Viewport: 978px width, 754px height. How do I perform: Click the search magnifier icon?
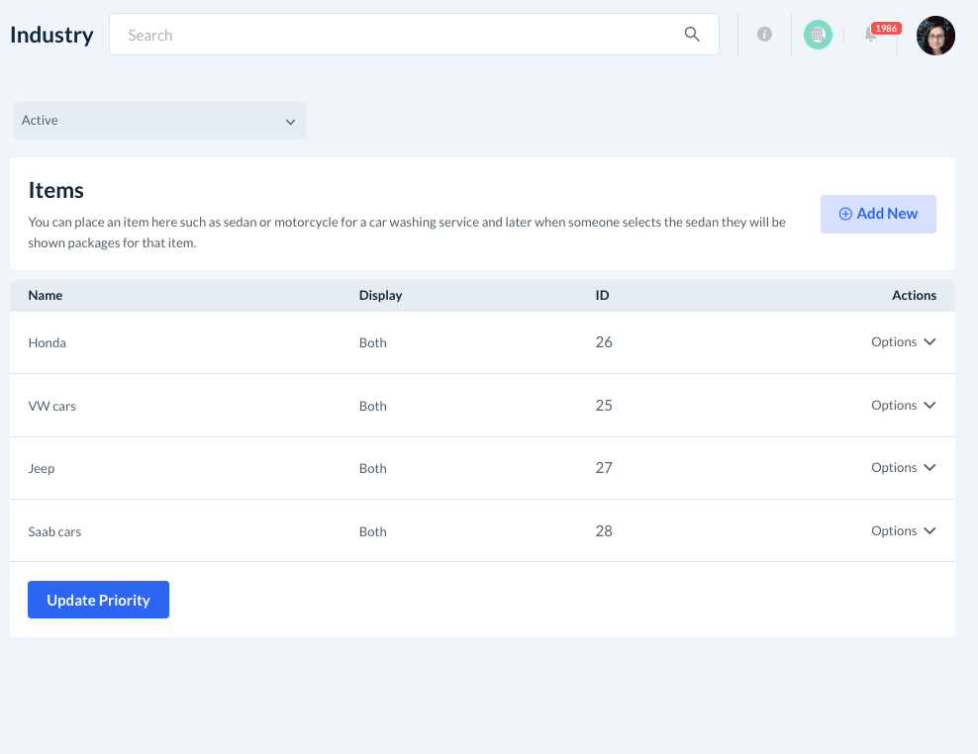tap(692, 35)
